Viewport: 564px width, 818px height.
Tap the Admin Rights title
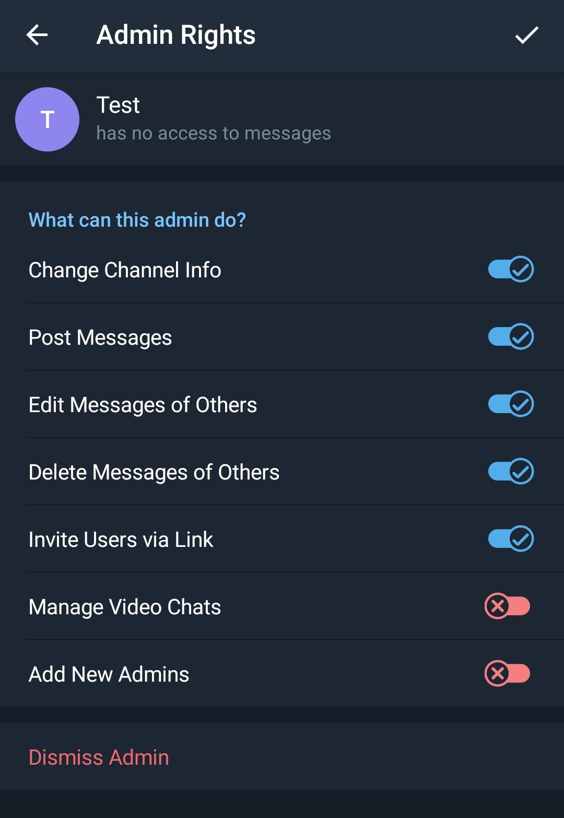click(176, 36)
